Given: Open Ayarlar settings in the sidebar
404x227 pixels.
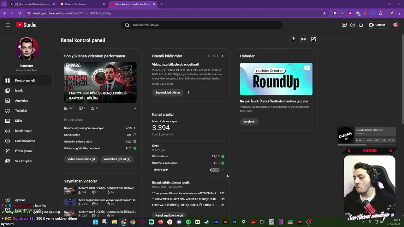Looking at the screenshot, I should coord(27,200).
